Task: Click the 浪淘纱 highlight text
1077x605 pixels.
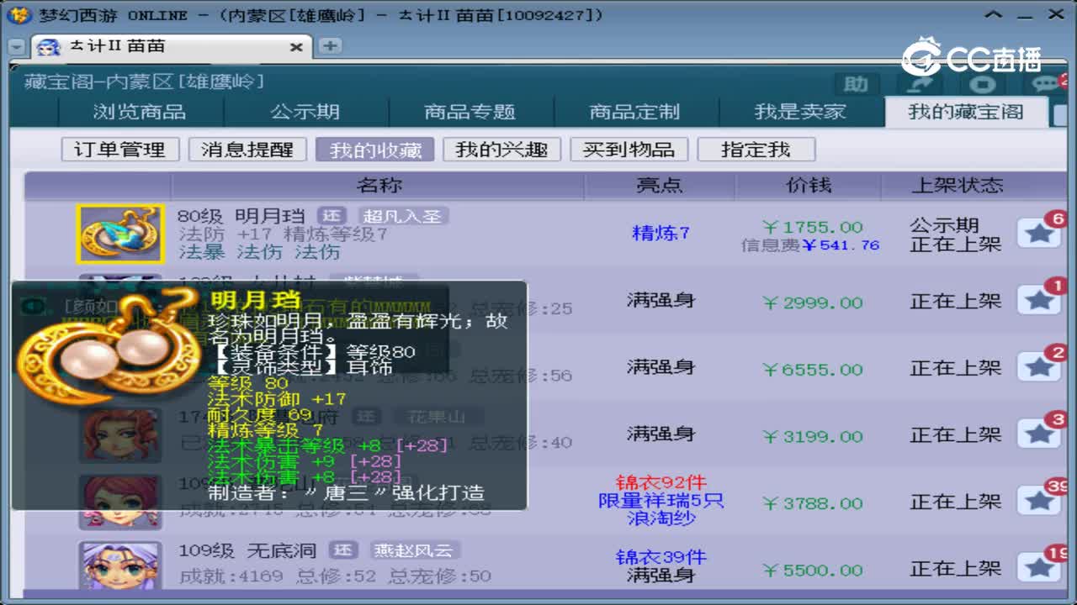Action: click(661, 519)
